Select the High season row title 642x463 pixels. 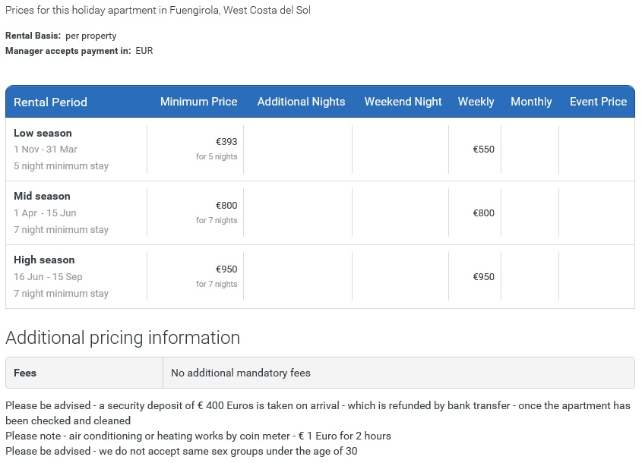point(44,260)
